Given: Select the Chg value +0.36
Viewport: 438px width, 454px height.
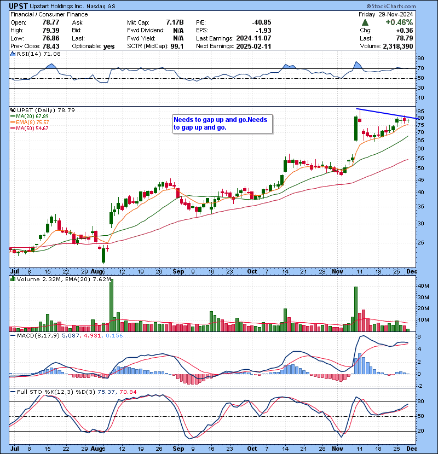Looking at the screenshot, I should (405, 31).
